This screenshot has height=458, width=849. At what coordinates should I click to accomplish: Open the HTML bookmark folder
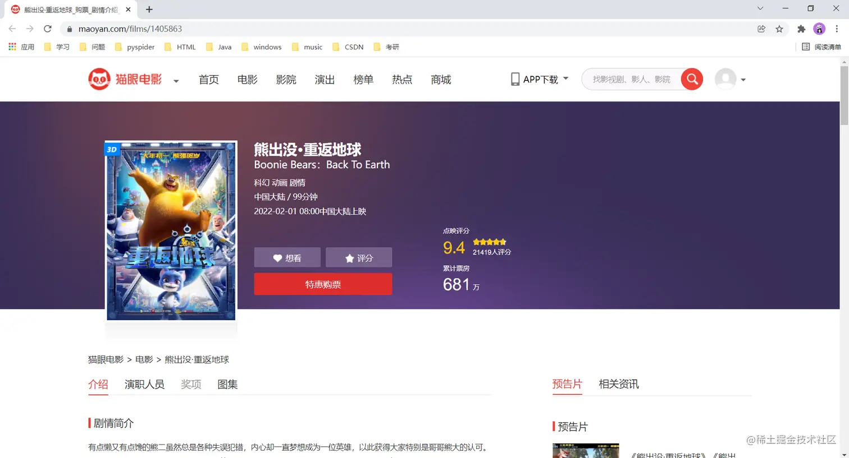coord(180,47)
